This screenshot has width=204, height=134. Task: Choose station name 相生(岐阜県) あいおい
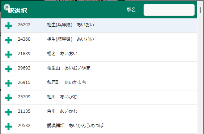pos(71,39)
